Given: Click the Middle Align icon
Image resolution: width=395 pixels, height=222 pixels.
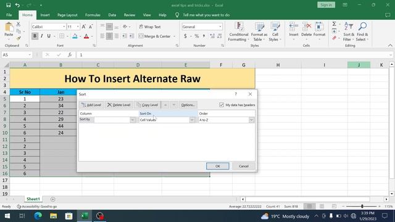Looking at the screenshot, I should click(x=109, y=27).
